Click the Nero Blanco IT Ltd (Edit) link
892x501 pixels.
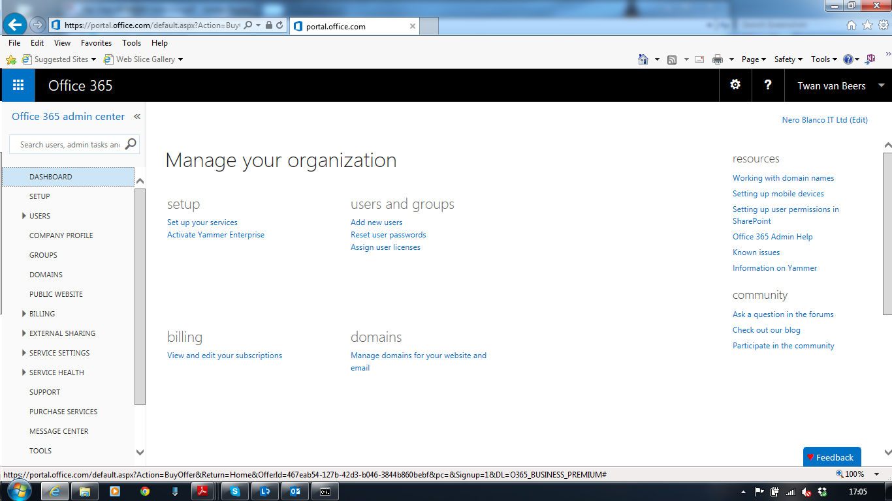825,120
